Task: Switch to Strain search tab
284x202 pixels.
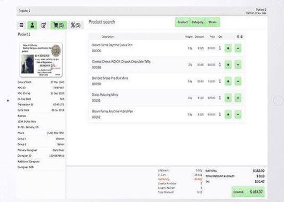Action: point(212,22)
